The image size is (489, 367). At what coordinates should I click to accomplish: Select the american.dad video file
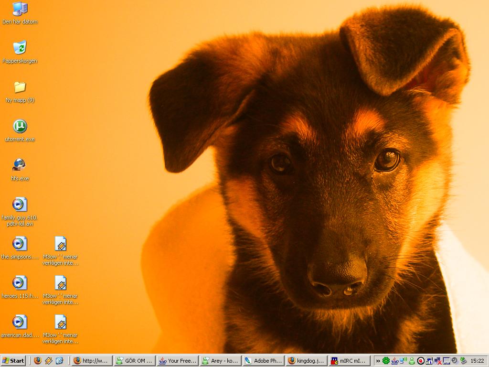tap(20, 323)
